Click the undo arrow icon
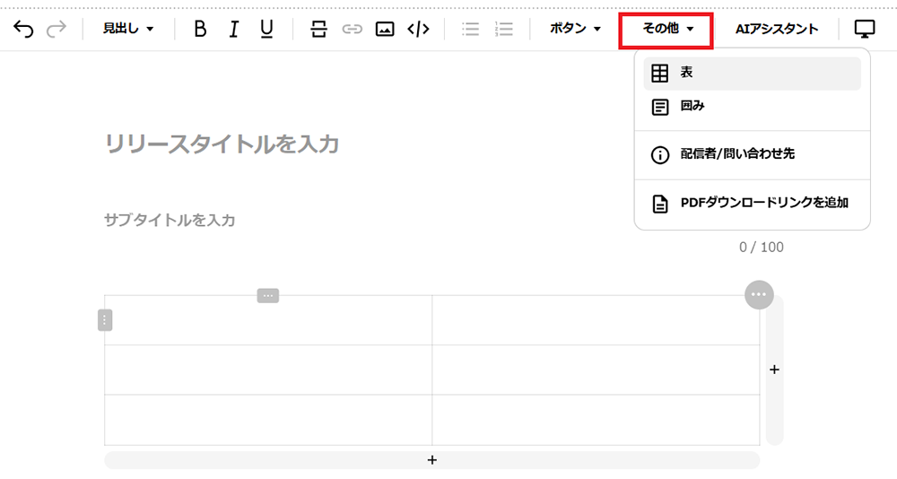The width and height of the screenshot is (897, 479). click(x=24, y=30)
